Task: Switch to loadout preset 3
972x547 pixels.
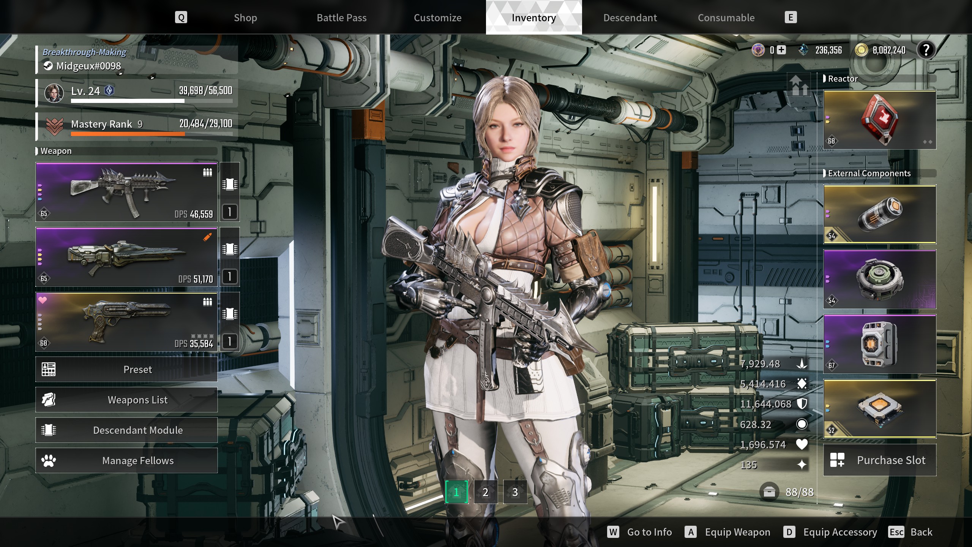Action: pos(515,492)
